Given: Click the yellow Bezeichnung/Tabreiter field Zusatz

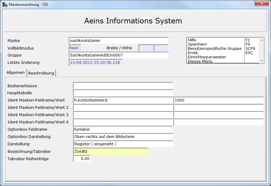Looking at the screenshot, I should [x=111, y=151].
